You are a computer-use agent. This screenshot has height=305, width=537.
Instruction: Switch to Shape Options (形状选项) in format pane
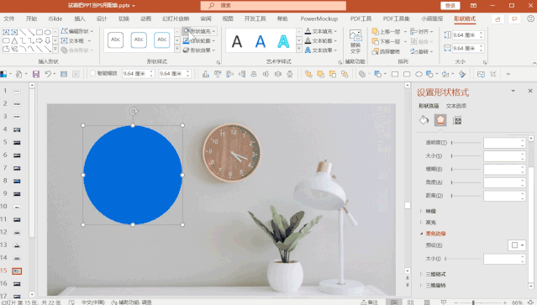(x=429, y=106)
